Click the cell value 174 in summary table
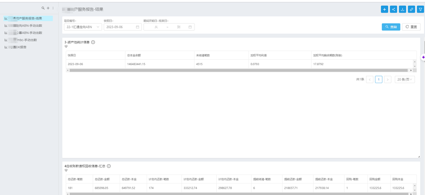This screenshot has width=425, height=195. point(151,188)
